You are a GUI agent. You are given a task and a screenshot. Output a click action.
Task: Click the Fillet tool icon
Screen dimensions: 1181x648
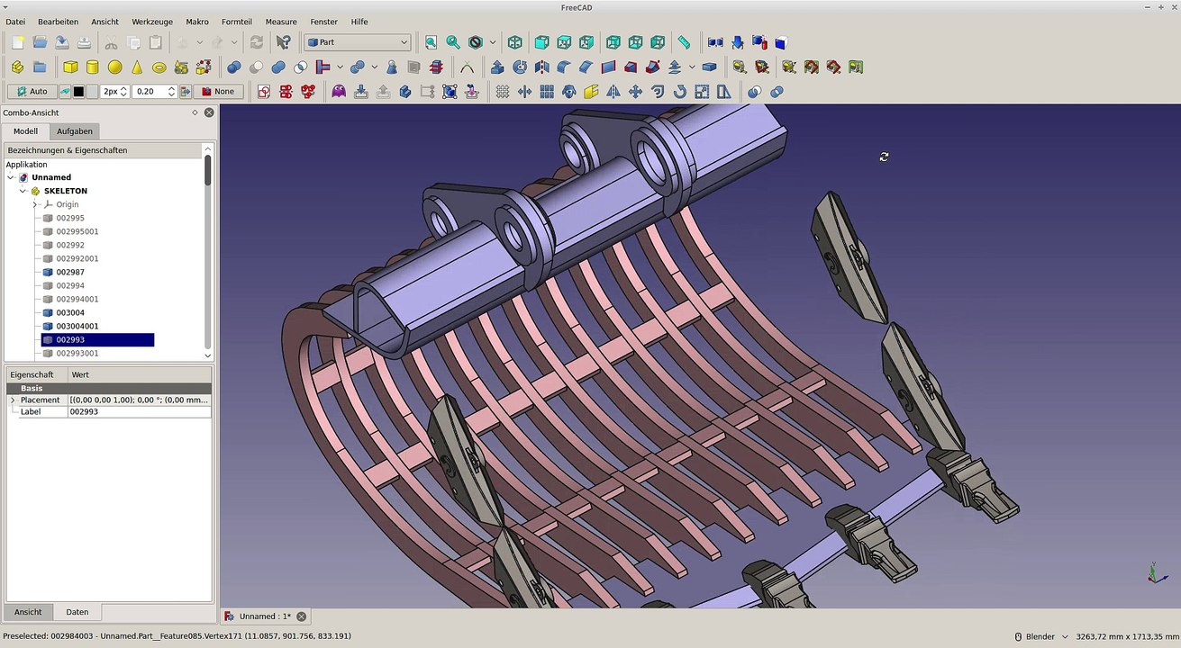pos(564,67)
